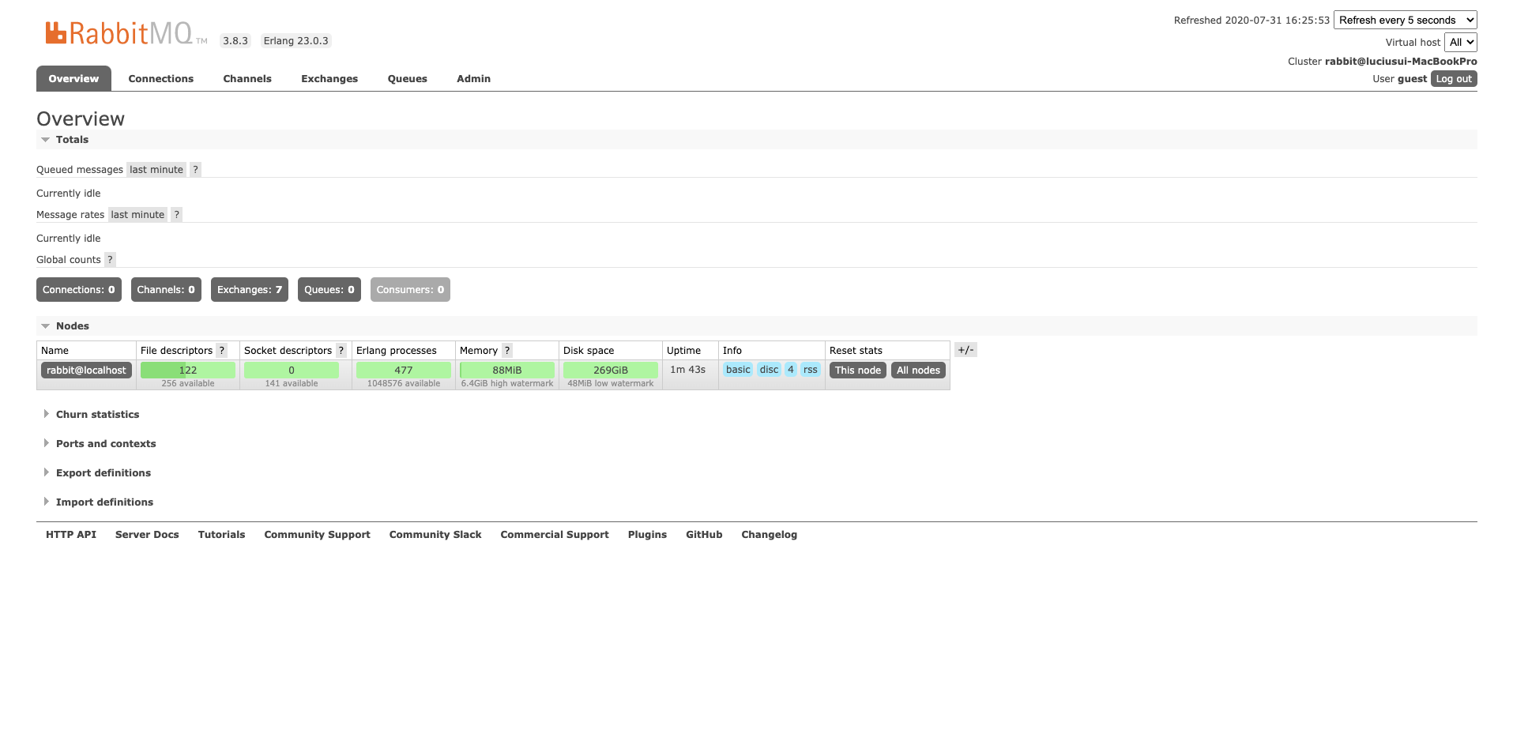The image size is (1513, 741).
Task: Open the Commercial Support link
Action: 555,535
